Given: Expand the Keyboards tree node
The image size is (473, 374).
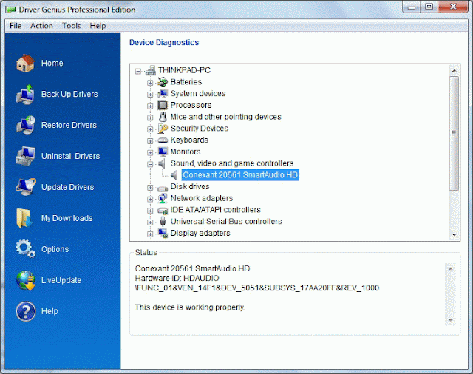Looking at the screenshot, I should point(150,141).
